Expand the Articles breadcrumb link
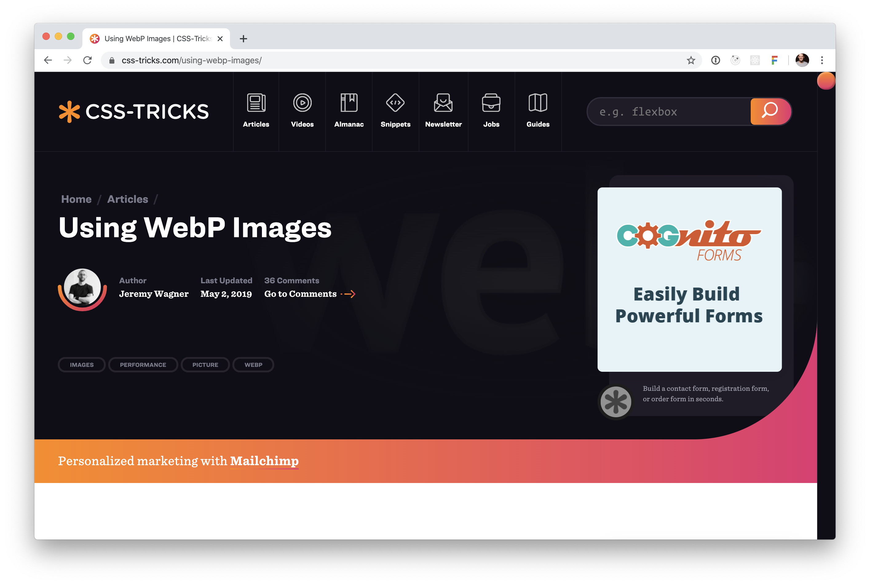This screenshot has height=585, width=870. pyautogui.click(x=127, y=199)
